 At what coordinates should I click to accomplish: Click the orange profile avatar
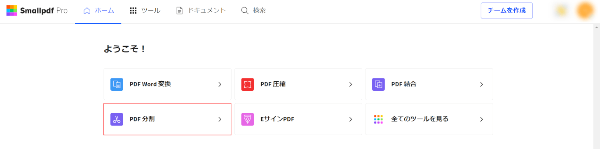(x=585, y=11)
